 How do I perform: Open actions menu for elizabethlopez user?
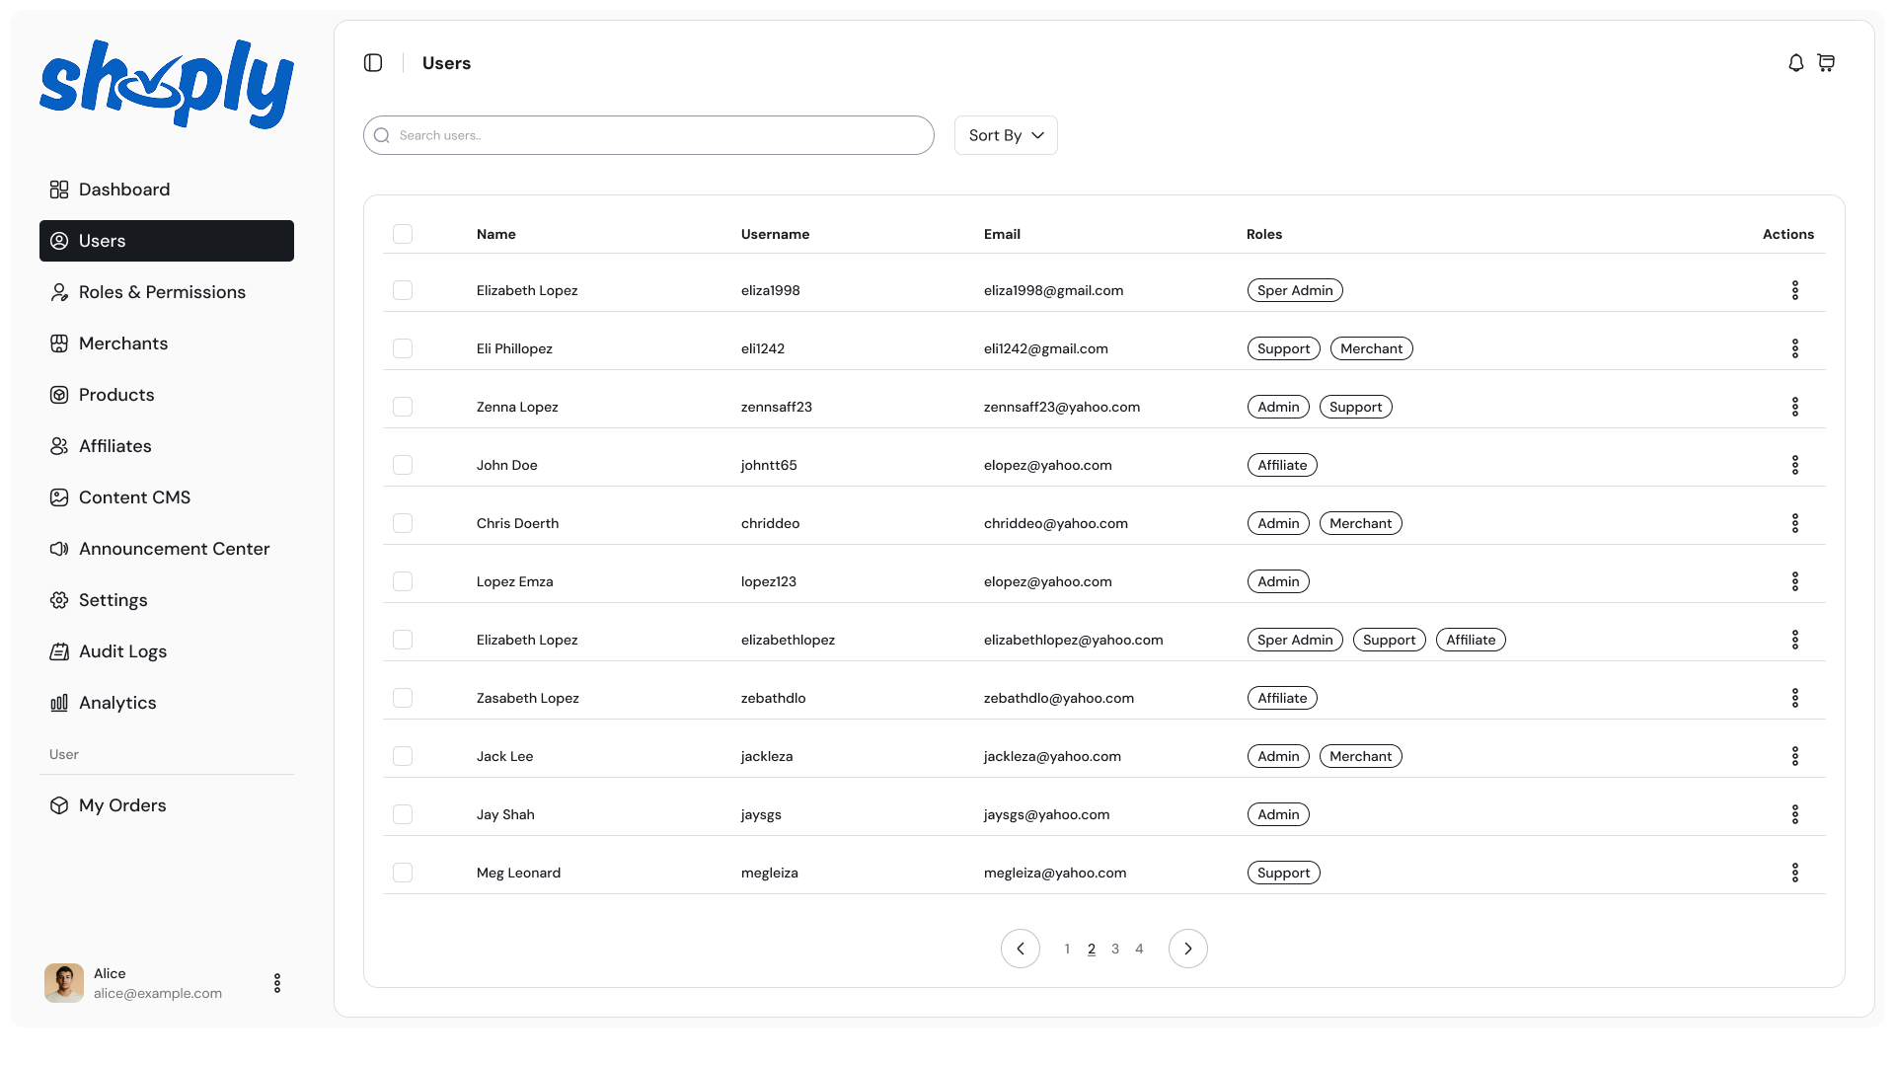click(1795, 640)
